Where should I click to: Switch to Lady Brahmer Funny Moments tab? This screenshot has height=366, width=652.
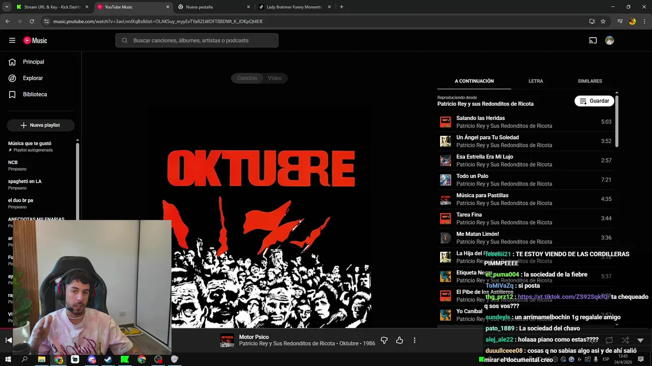(x=294, y=7)
